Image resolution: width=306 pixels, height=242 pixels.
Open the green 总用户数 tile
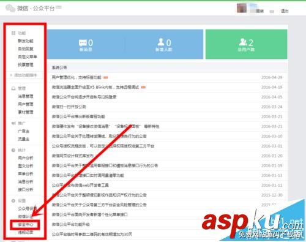coord(247,44)
